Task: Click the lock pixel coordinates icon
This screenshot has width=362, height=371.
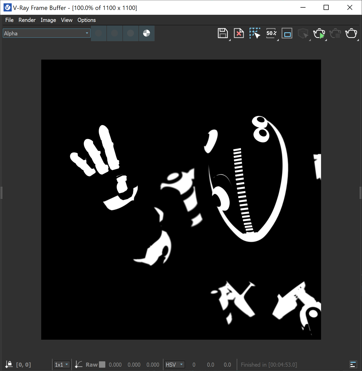Action: [x=9, y=364]
